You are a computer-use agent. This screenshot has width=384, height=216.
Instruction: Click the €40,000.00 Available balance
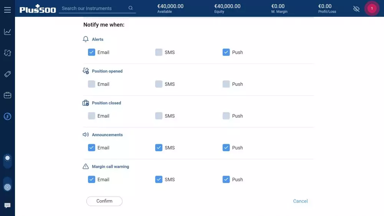pos(170,7)
